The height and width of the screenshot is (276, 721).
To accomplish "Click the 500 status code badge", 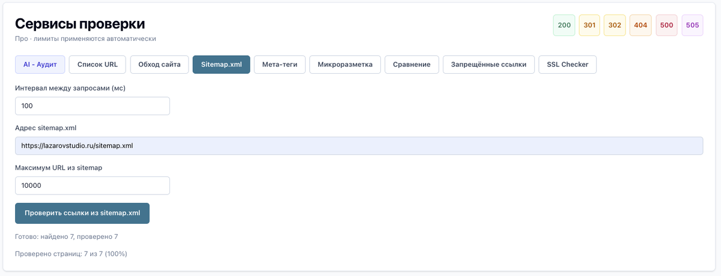I will coord(666,25).
